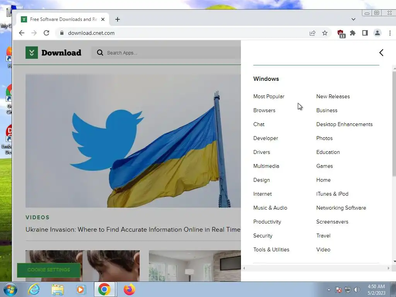Open the tab search dropdown arrow
Viewport: 396px width, 297px height.
tap(353, 19)
